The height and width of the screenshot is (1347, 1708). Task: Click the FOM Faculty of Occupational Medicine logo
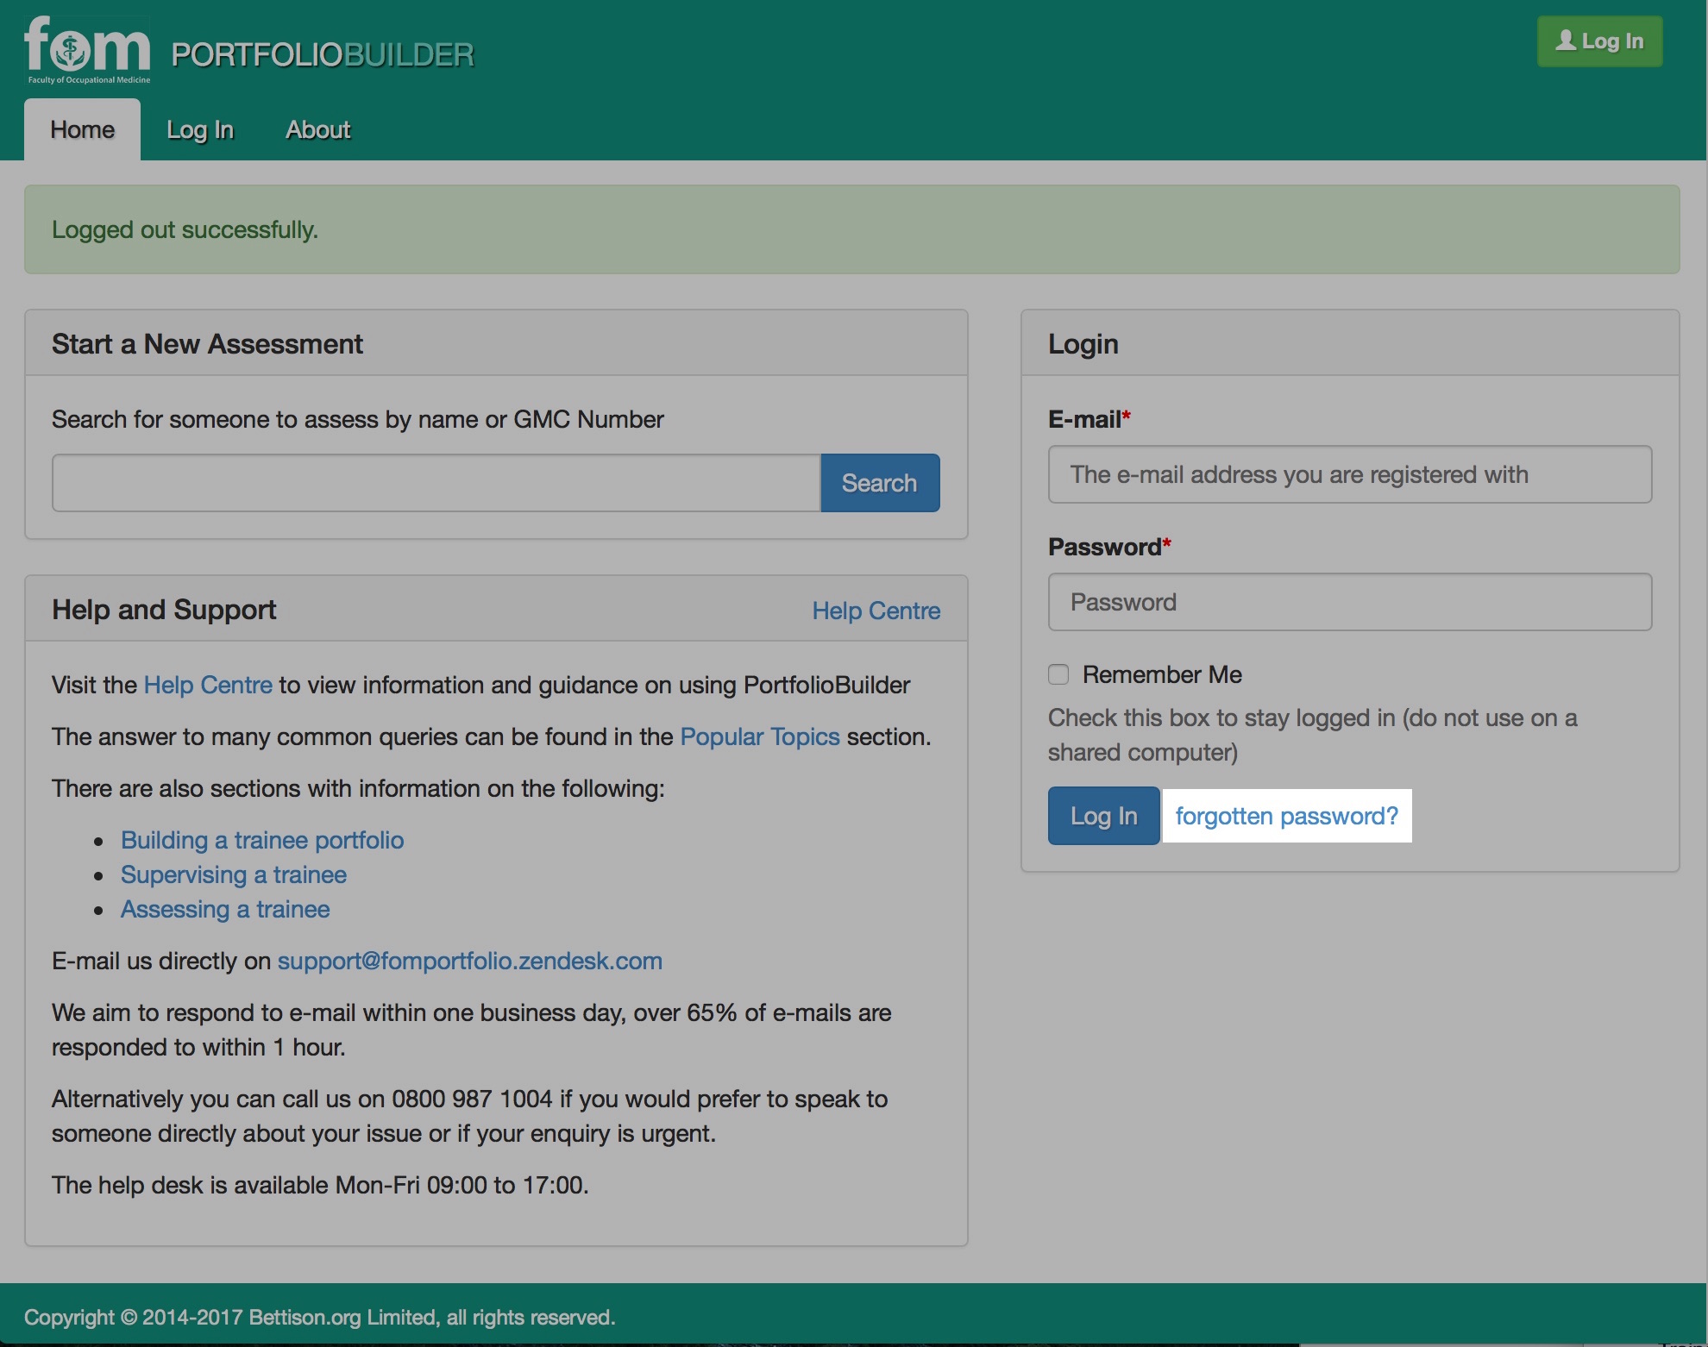coord(87,50)
